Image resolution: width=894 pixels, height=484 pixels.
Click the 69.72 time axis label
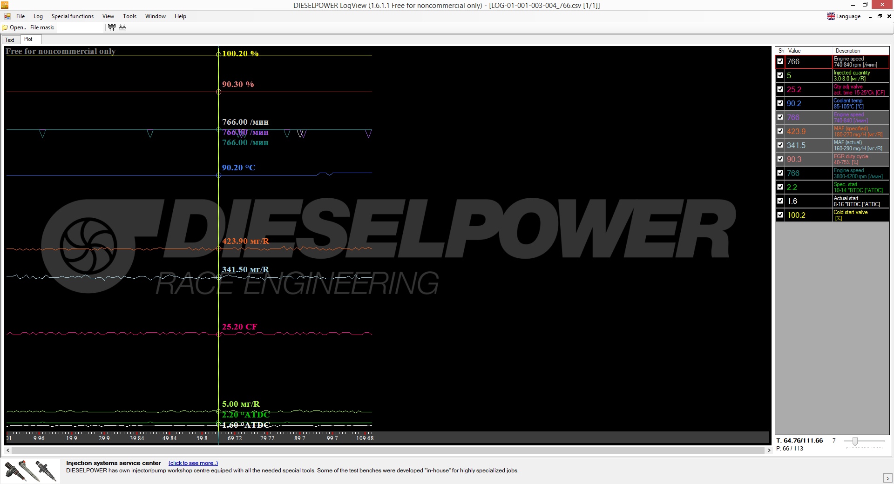tap(235, 438)
